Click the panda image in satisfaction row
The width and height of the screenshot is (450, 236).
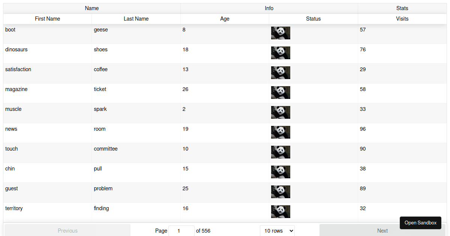(280, 73)
